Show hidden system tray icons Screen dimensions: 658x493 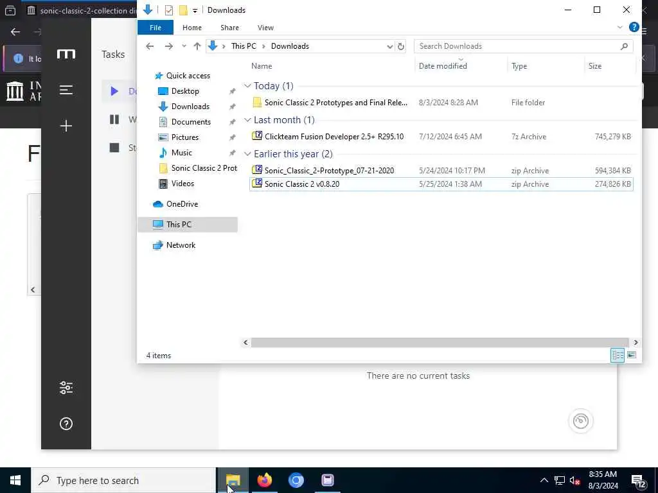(544, 480)
